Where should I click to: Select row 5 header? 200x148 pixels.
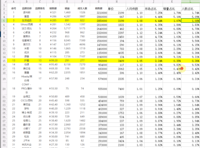coord(4,21)
